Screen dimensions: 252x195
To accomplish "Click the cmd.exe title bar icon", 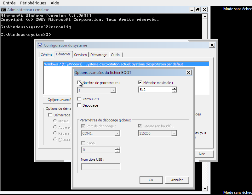I will (x=4, y=10).
